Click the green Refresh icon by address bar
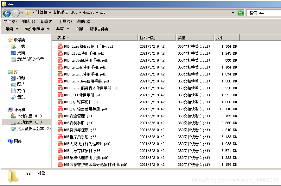 pyautogui.click(x=241, y=13)
